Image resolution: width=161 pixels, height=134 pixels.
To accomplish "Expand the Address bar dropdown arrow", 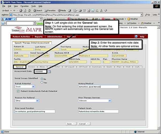I will (x=142, y=15).
